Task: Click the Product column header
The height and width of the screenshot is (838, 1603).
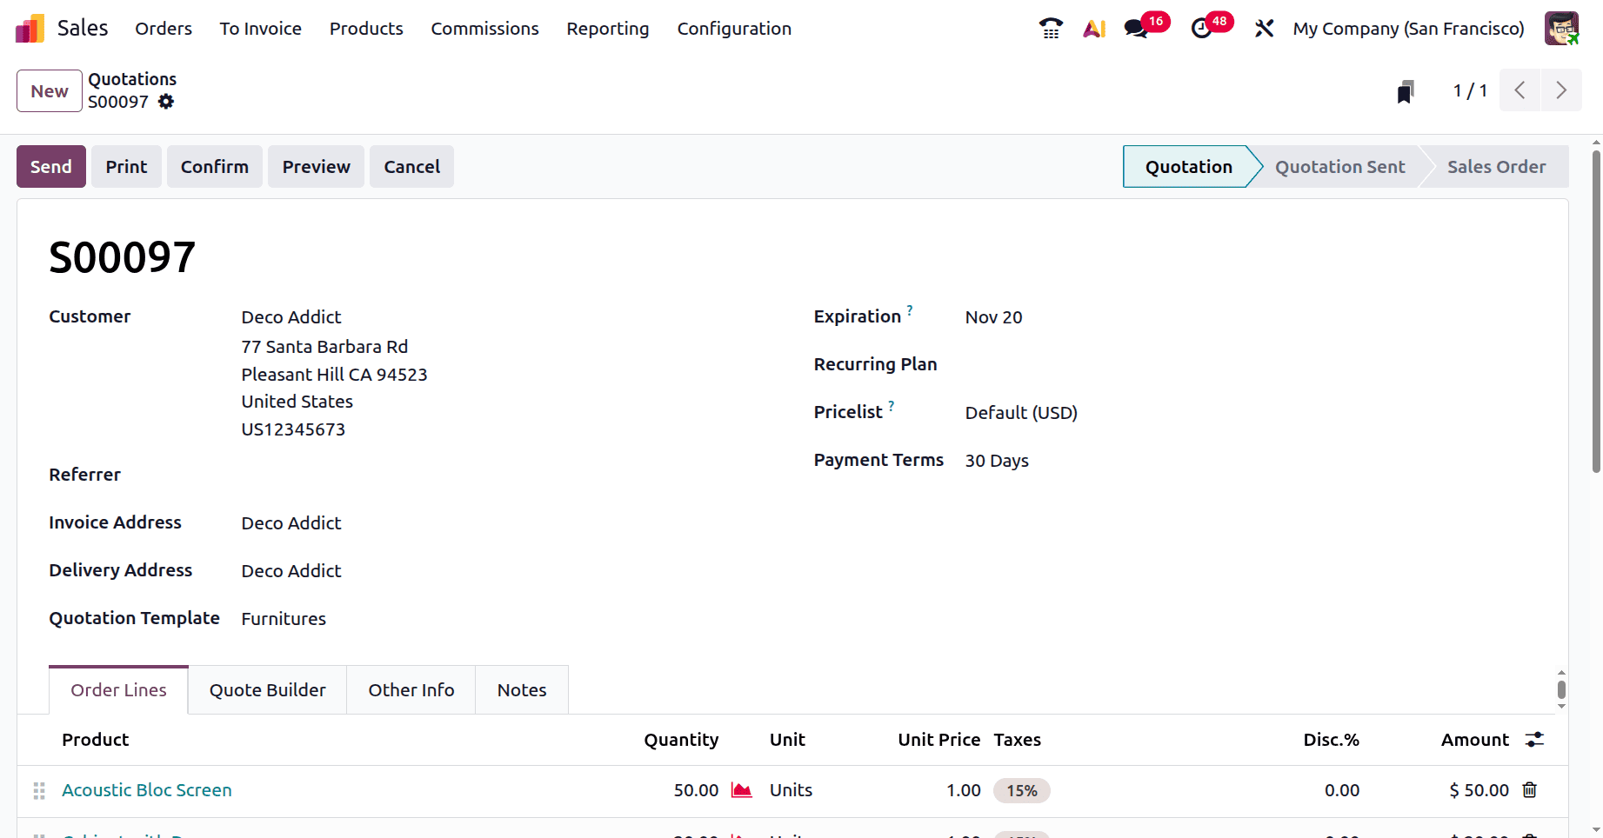Action: coord(96,740)
